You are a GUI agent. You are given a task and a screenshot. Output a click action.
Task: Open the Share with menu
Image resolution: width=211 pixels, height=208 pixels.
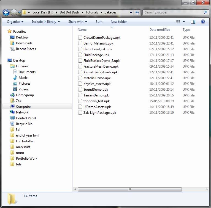click(x=77, y=22)
